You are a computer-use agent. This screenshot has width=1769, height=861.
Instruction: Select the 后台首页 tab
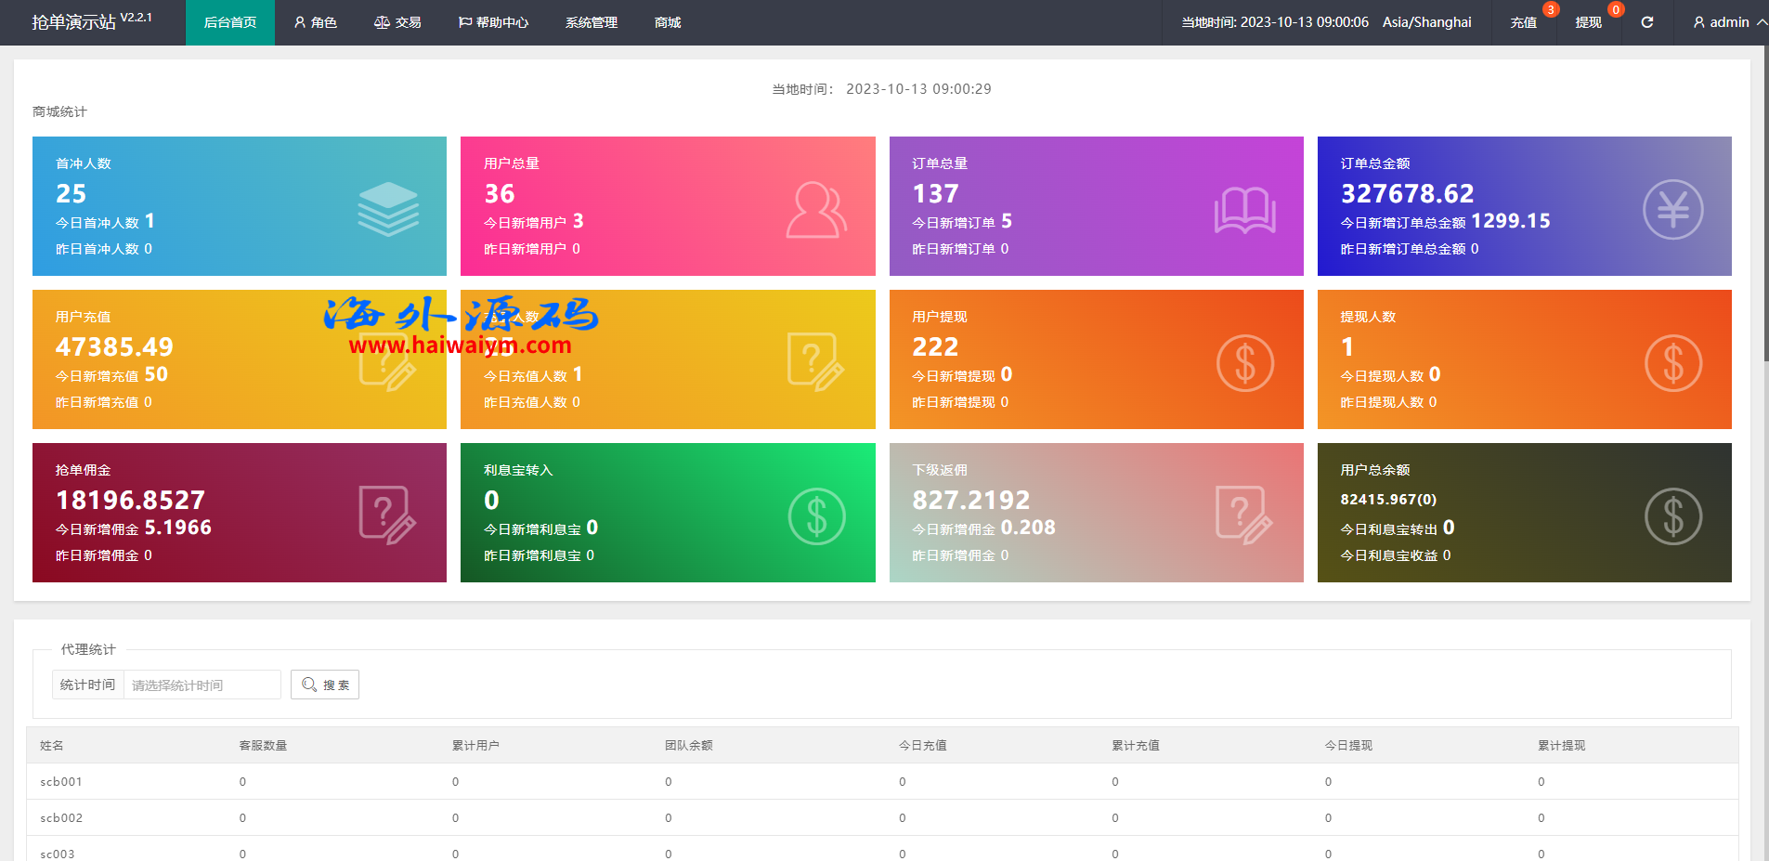pyautogui.click(x=230, y=22)
